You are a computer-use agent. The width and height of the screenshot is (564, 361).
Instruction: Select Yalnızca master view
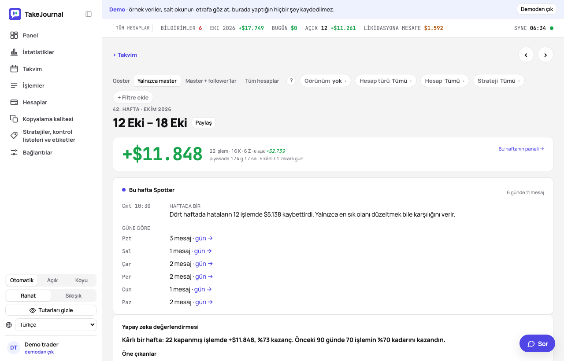(157, 81)
